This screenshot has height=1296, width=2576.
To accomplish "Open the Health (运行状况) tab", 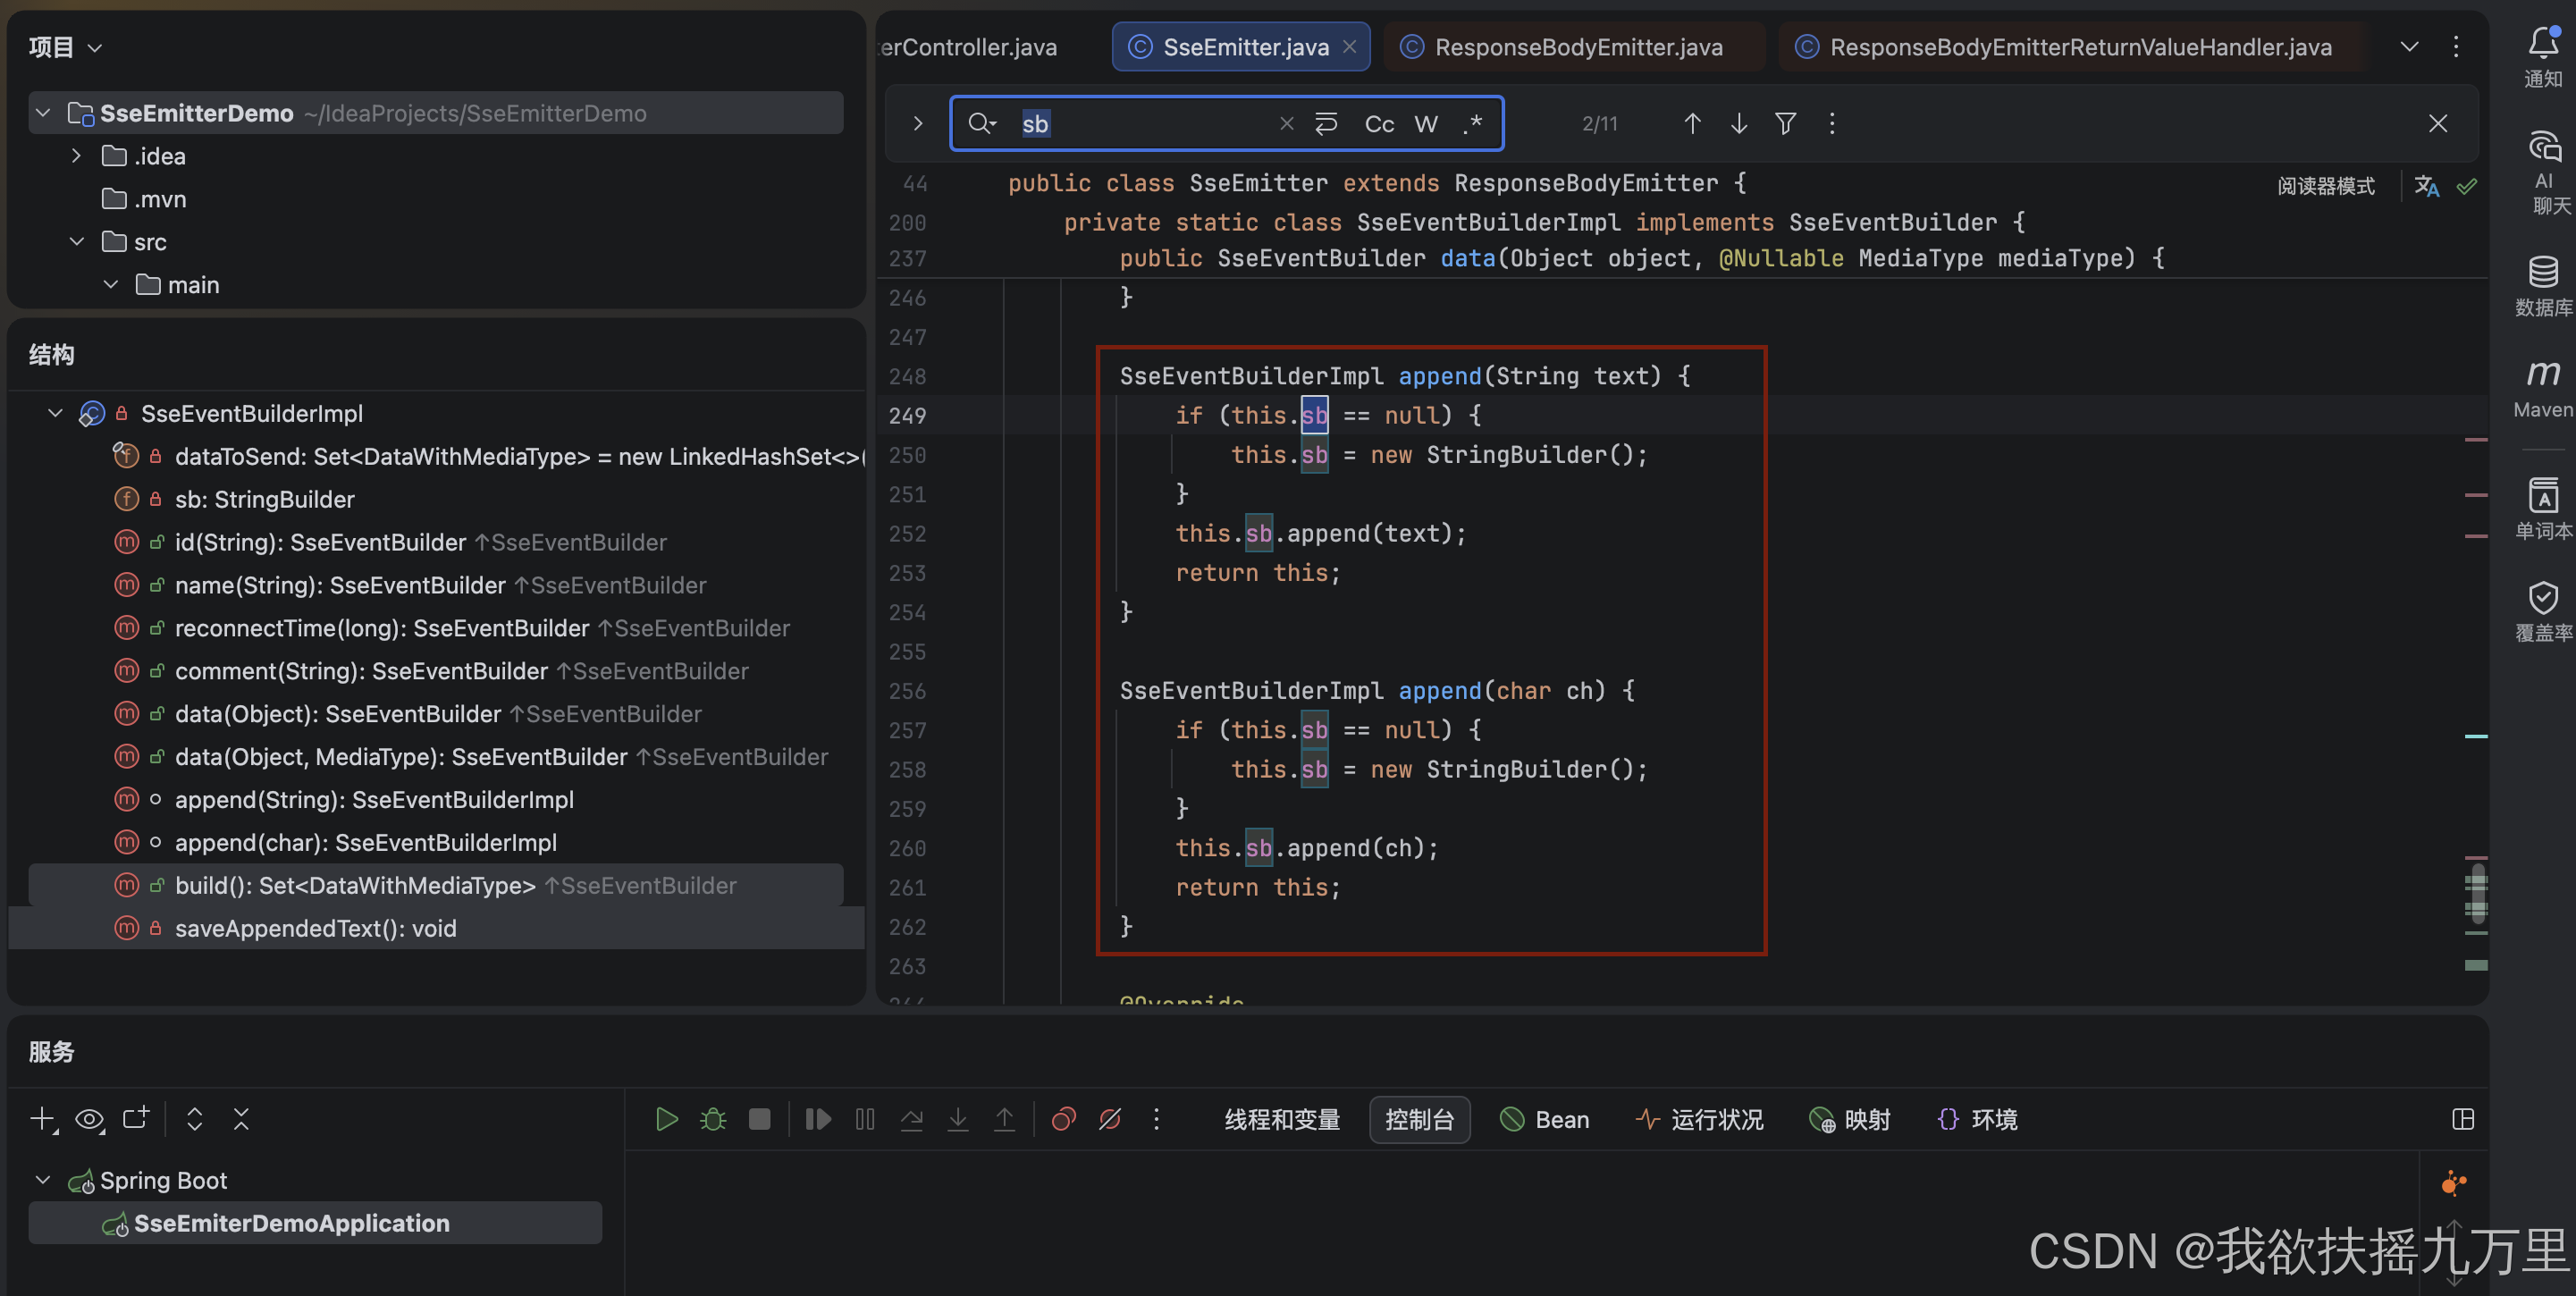I will pyautogui.click(x=1699, y=1119).
